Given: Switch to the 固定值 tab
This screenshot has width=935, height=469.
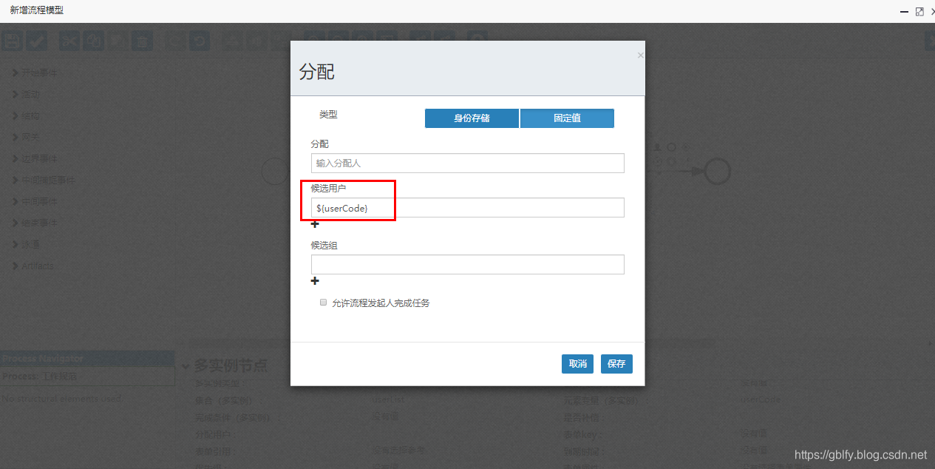Looking at the screenshot, I should (x=567, y=118).
